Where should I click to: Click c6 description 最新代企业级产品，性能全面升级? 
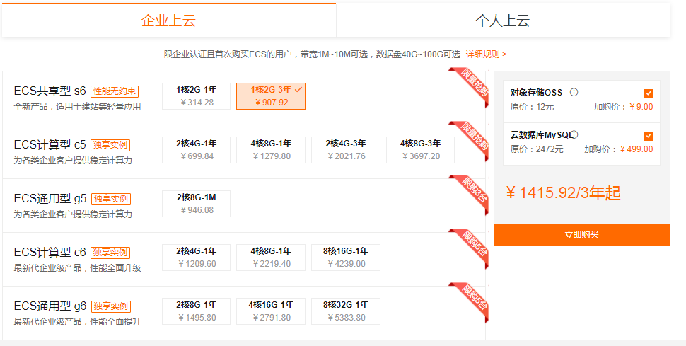pyautogui.click(x=77, y=268)
